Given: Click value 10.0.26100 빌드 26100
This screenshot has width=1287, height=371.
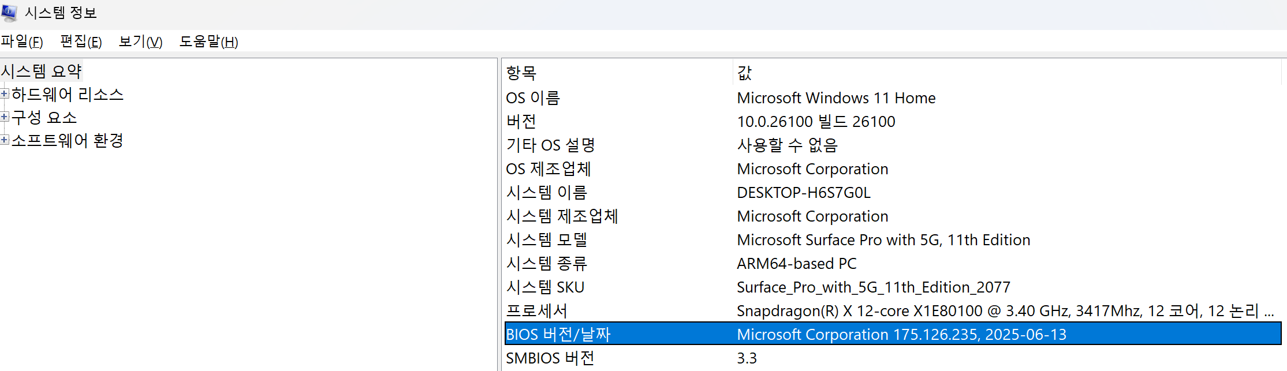Looking at the screenshot, I should pyautogui.click(x=816, y=121).
